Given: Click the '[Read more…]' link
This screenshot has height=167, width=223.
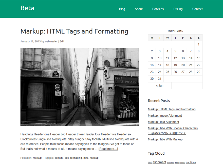Looking at the screenshot, I should (x=108, y=149).
